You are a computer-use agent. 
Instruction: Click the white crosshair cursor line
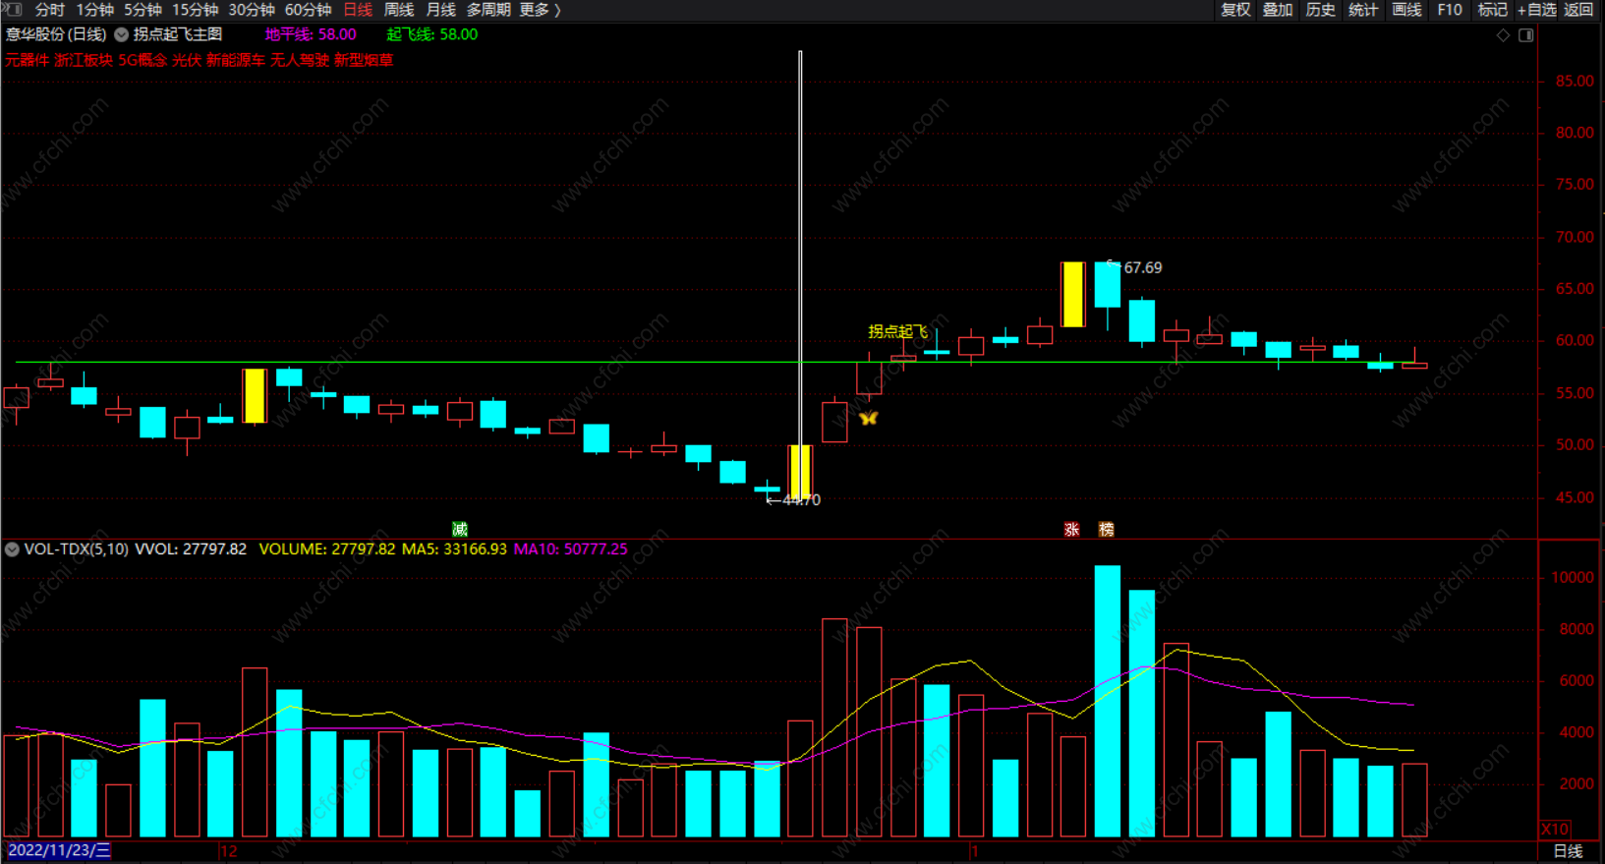(x=800, y=275)
